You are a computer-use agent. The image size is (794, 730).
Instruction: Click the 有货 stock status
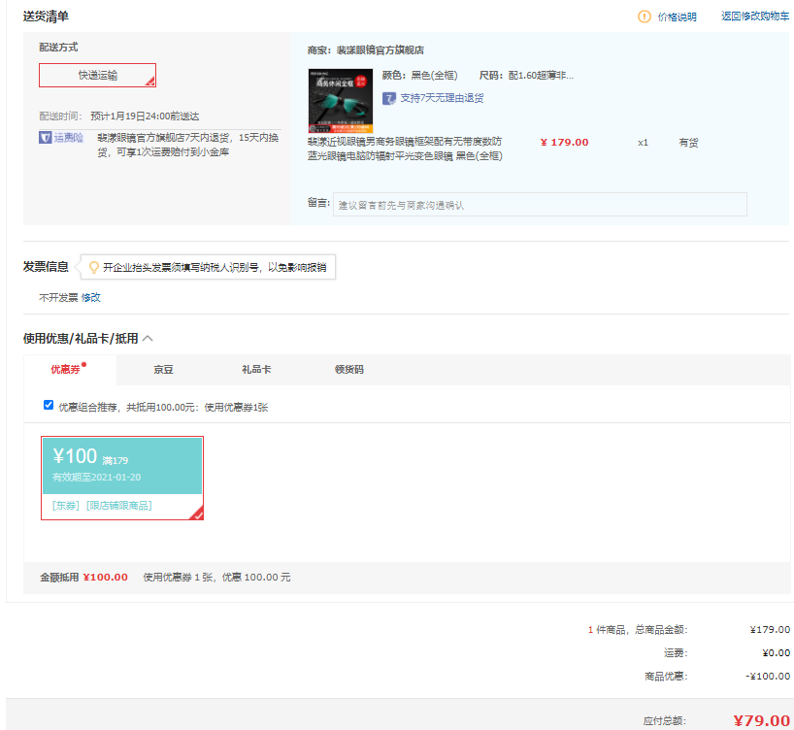[688, 143]
